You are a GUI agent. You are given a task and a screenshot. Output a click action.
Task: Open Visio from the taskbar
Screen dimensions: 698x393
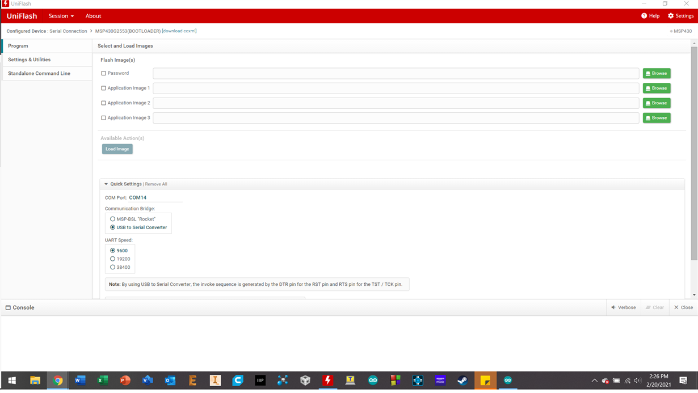(148, 381)
